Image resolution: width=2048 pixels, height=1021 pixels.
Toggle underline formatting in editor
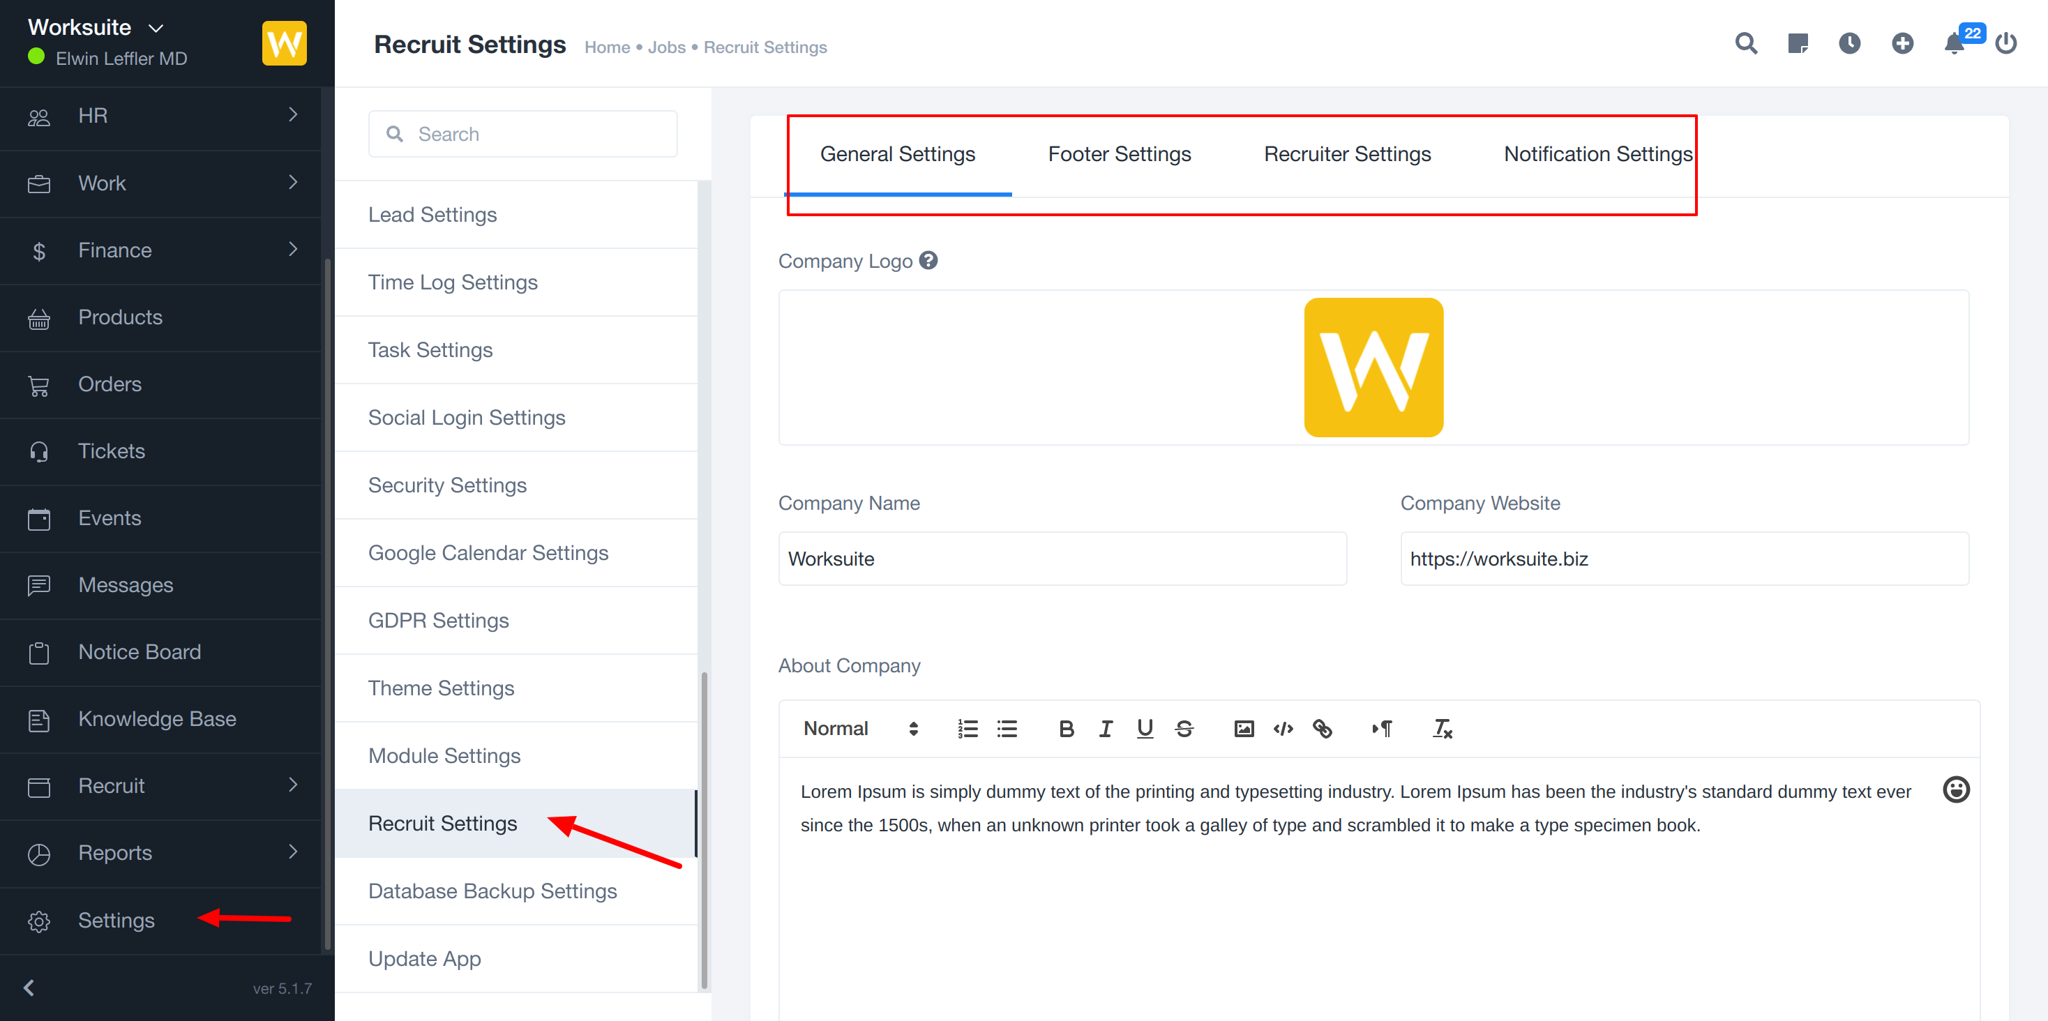pyautogui.click(x=1144, y=728)
